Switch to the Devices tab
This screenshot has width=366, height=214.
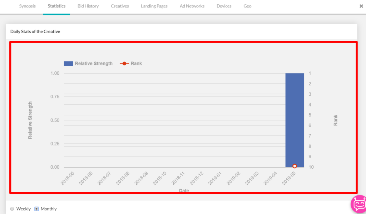pos(224,6)
